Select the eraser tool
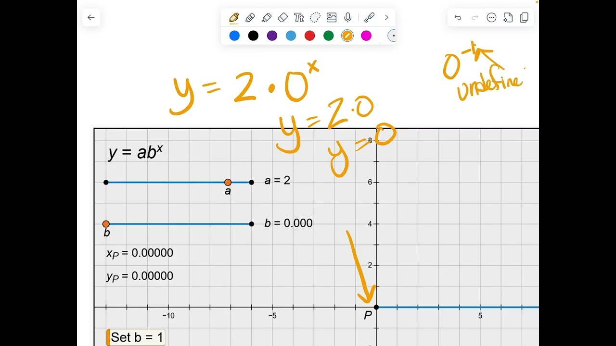 point(283,18)
